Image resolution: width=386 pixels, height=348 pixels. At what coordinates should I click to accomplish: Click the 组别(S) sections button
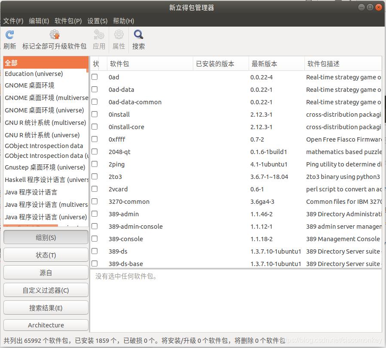click(46, 237)
